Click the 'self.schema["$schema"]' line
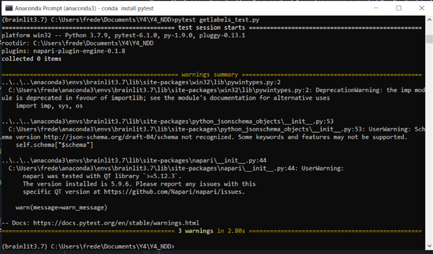Image resolution: width=433 pixels, height=254 pixels. (x=54, y=145)
